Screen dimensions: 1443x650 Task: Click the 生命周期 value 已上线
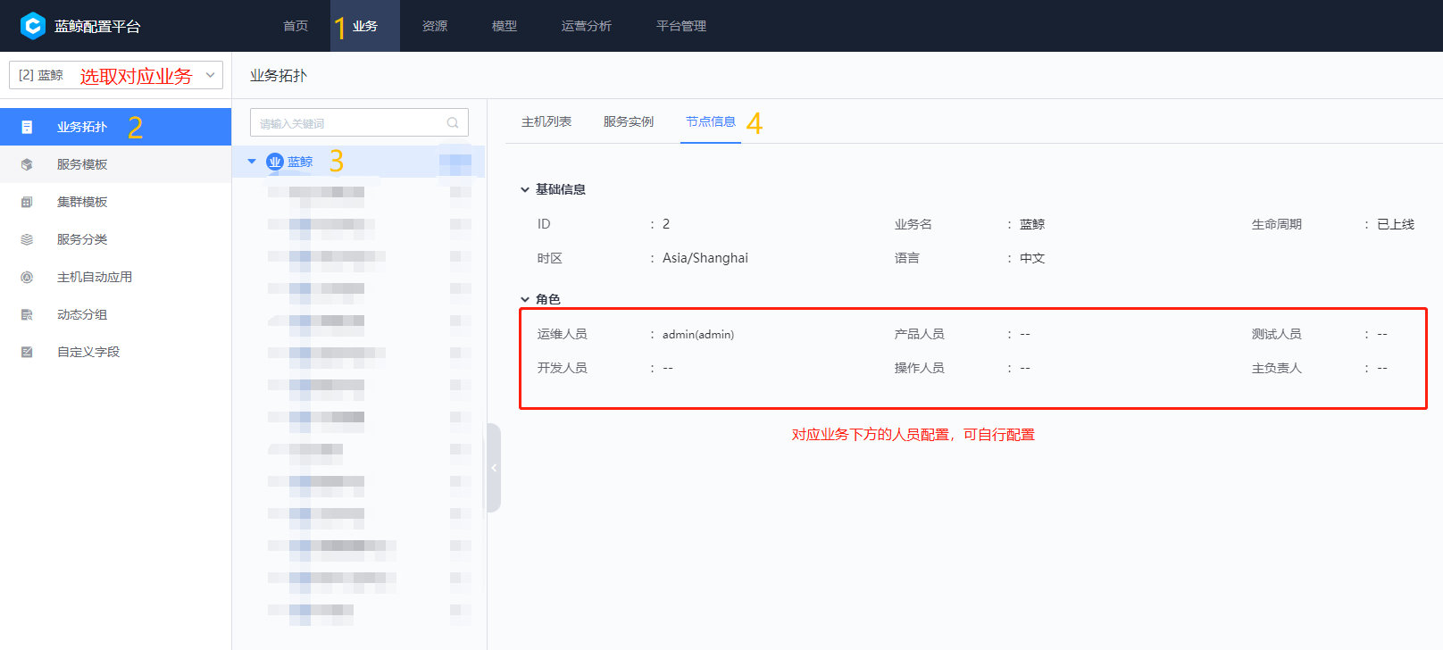coord(1396,224)
